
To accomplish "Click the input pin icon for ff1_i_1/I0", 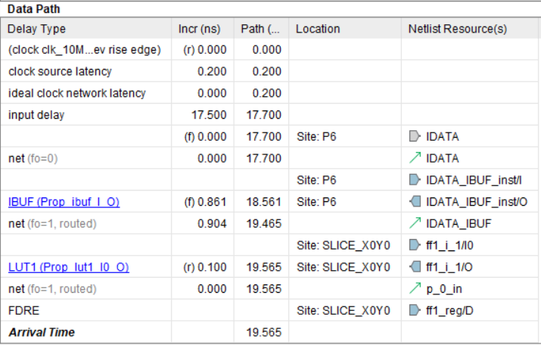I will coord(414,245).
